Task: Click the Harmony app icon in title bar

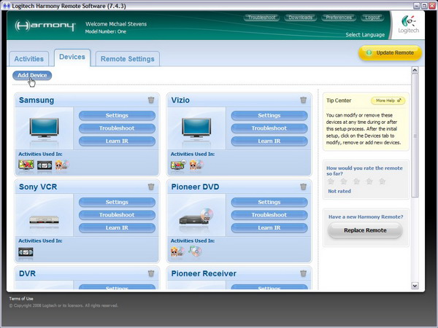Action: [x=6, y=6]
